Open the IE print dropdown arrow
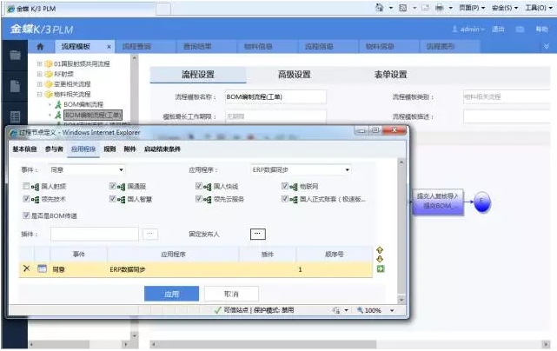The height and width of the screenshot is (351, 557). pyautogui.click(x=450, y=8)
